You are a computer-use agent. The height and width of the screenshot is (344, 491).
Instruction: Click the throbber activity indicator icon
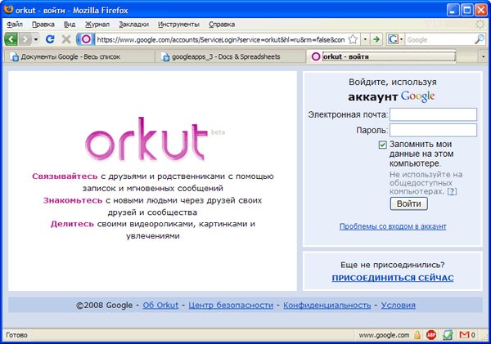pyautogui.click(x=480, y=24)
